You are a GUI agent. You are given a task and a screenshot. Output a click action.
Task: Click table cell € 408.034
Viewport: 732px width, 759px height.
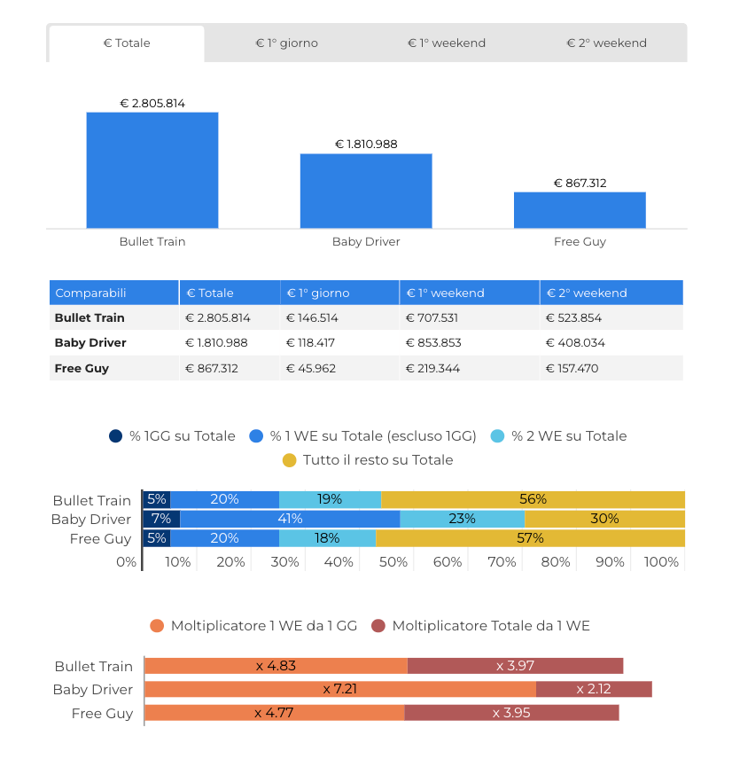[x=611, y=343]
